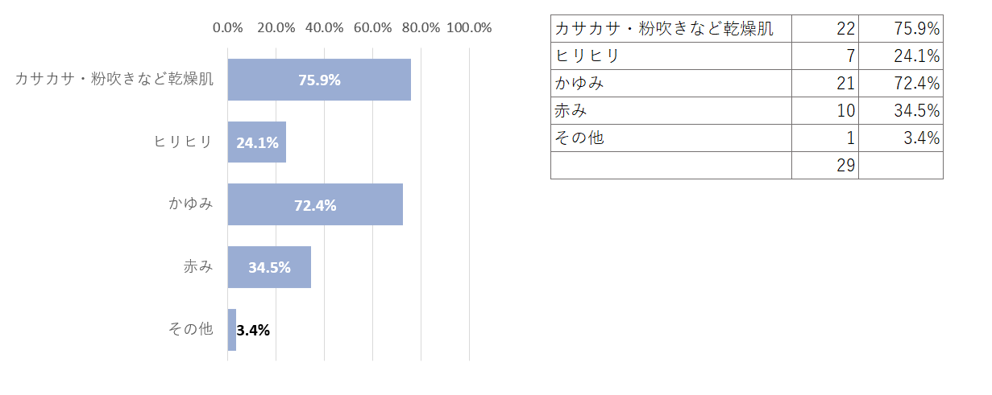Click the かゆみ bar labeled 72.4%
This screenshot has width=992, height=395.
(x=315, y=204)
